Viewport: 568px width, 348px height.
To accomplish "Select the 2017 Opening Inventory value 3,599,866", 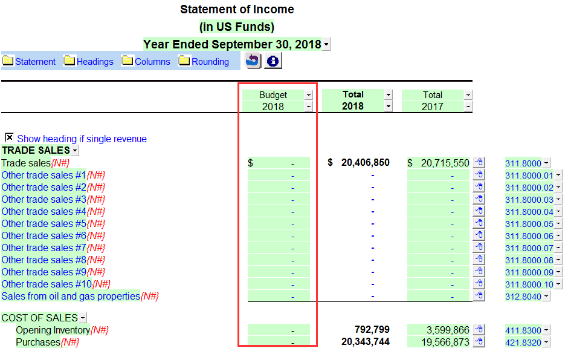I will coord(438,330).
